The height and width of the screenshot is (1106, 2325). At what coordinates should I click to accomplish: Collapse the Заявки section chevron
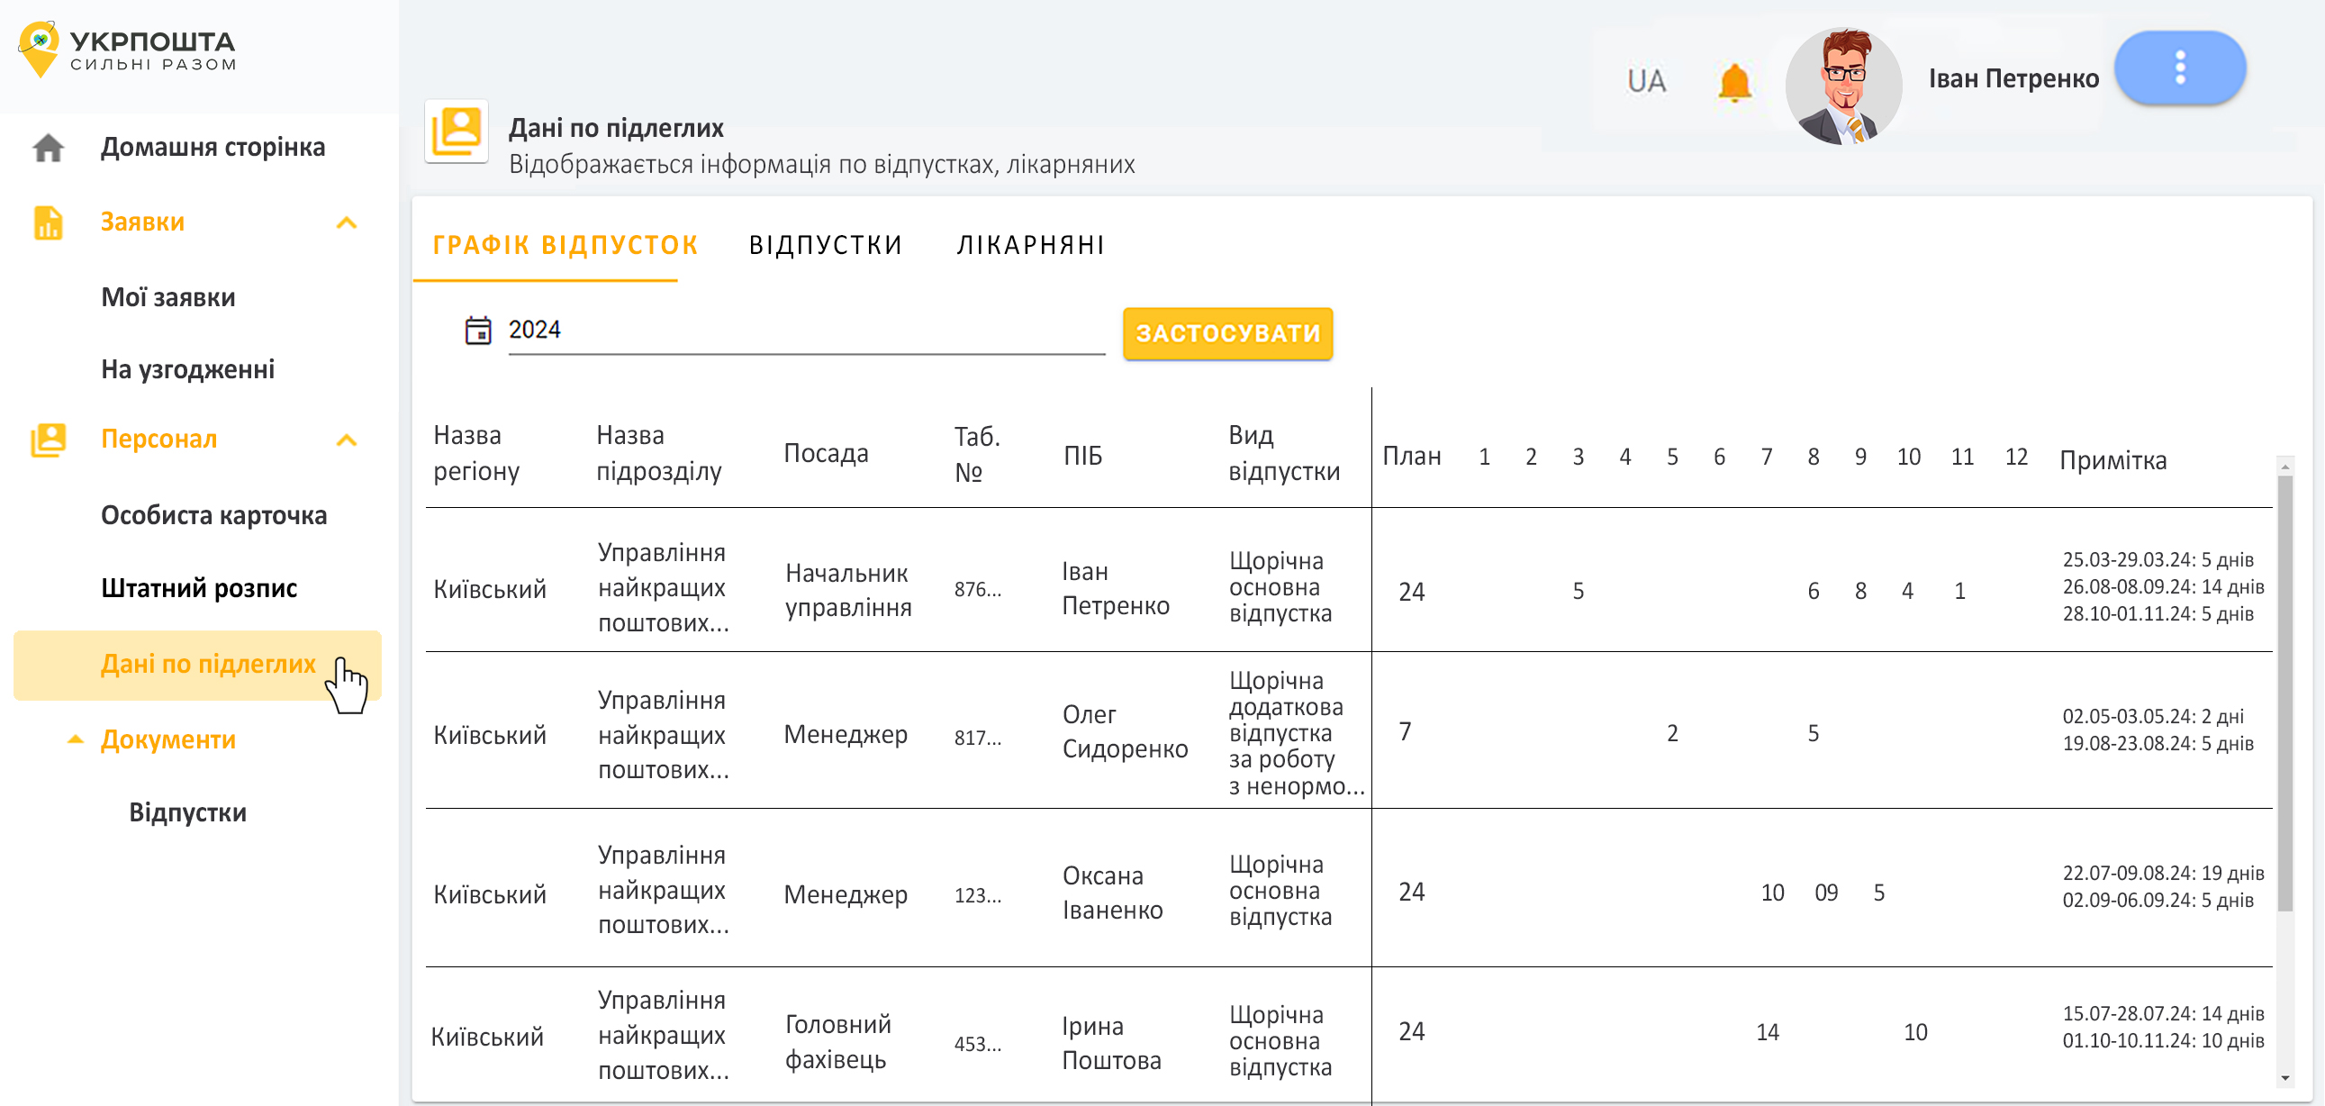pos(347,223)
